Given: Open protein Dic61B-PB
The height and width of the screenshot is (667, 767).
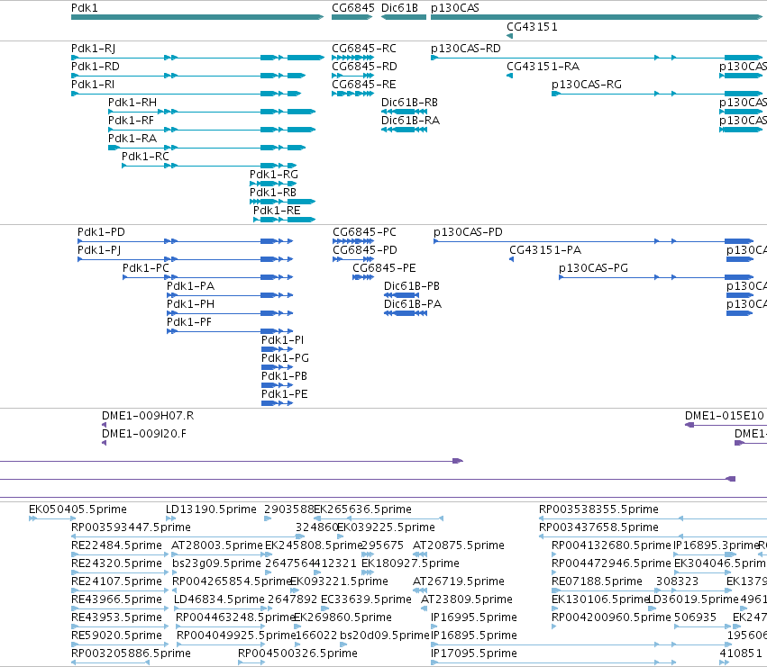Looking at the screenshot, I should coord(412,286).
